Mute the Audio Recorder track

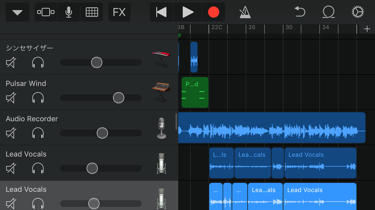point(11,133)
